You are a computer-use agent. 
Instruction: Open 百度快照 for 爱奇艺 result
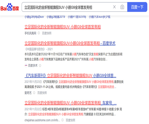pyautogui.click(x=42, y=93)
